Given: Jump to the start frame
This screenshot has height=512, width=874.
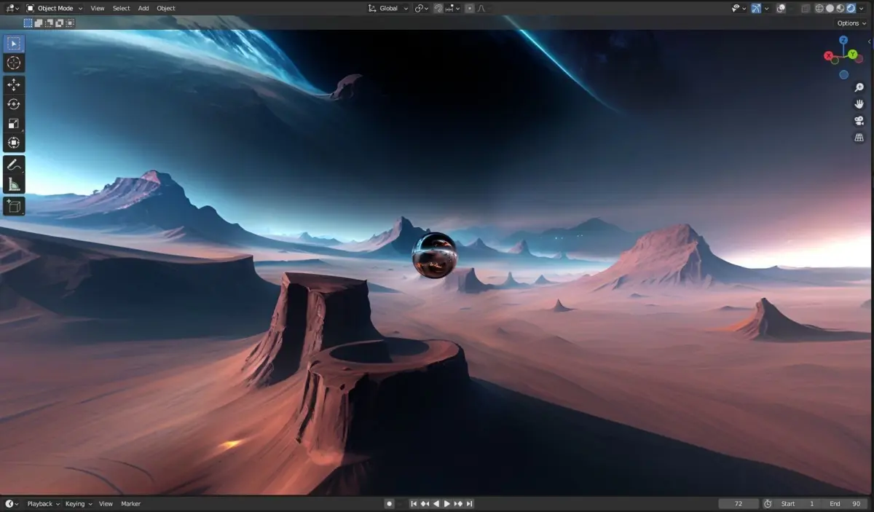Looking at the screenshot, I should click(x=414, y=503).
